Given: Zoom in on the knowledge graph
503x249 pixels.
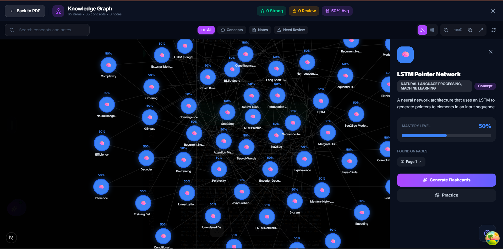Looking at the screenshot, I should [x=470, y=30].
